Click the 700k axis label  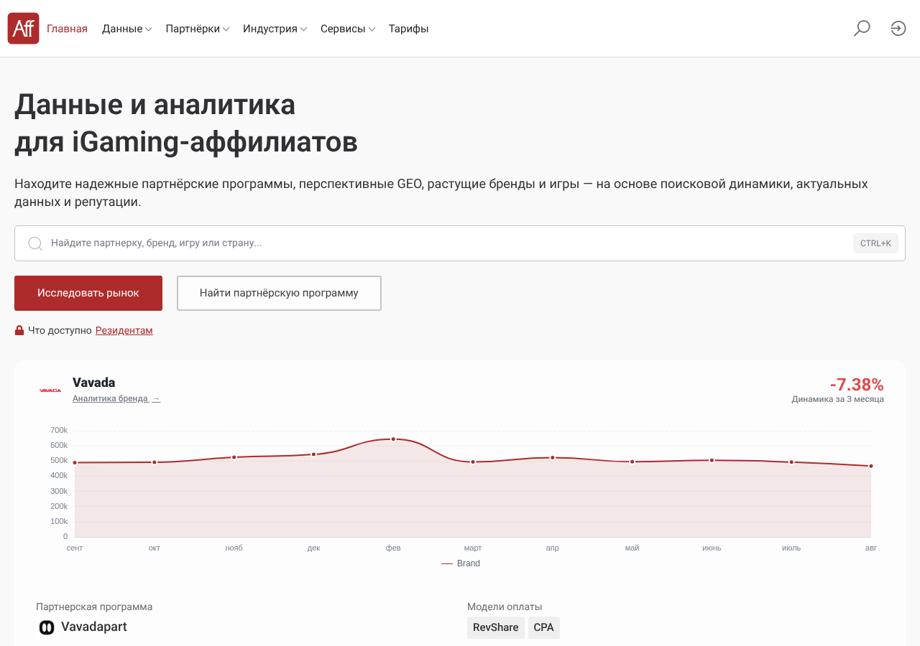[x=59, y=430]
